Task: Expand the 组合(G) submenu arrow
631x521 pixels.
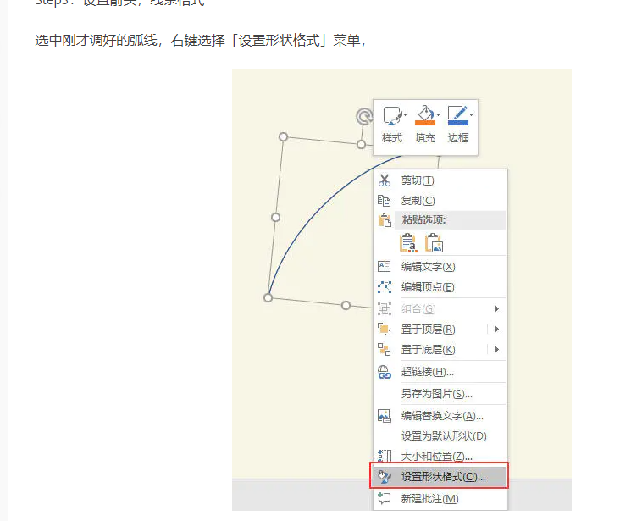Action: tap(497, 309)
